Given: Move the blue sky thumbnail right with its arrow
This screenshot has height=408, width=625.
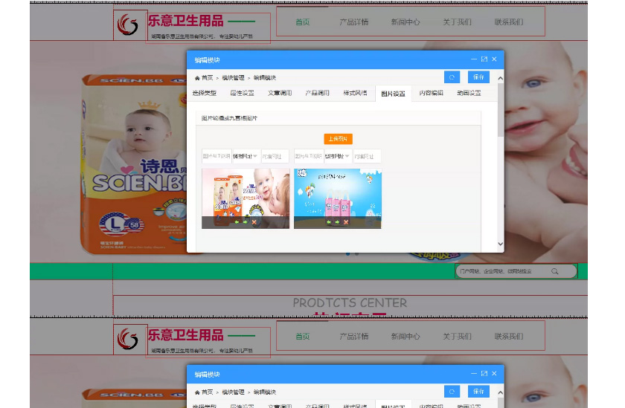Looking at the screenshot, I should click(x=337, y=222).
